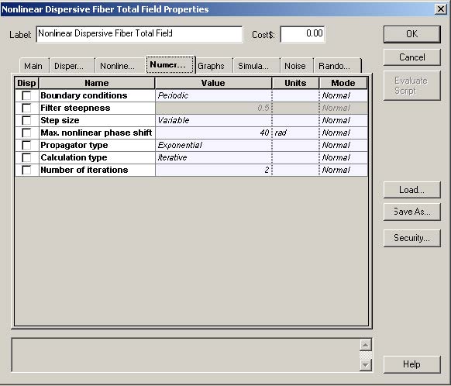Edit Max. nonlinear phase shift value cell
Screen dimensions: 451x386
213,133
